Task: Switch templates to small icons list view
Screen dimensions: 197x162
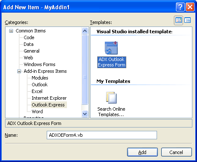Action: pos(188,20)
